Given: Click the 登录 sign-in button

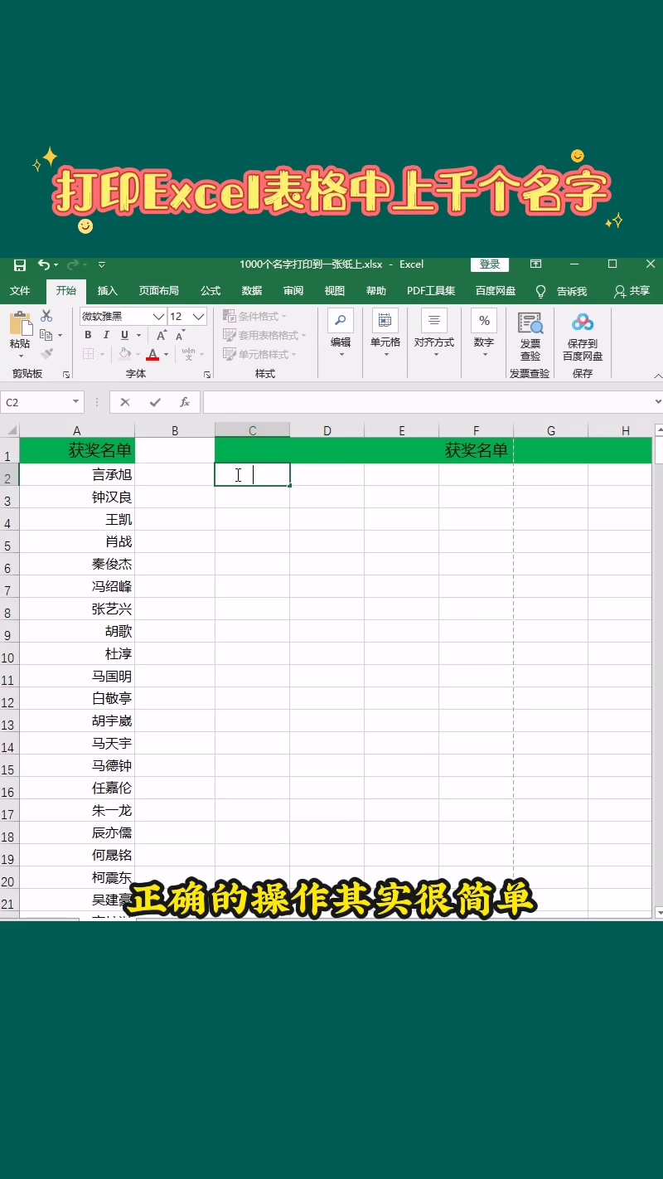Looking at the screenshot, I should tap(490, 264).
